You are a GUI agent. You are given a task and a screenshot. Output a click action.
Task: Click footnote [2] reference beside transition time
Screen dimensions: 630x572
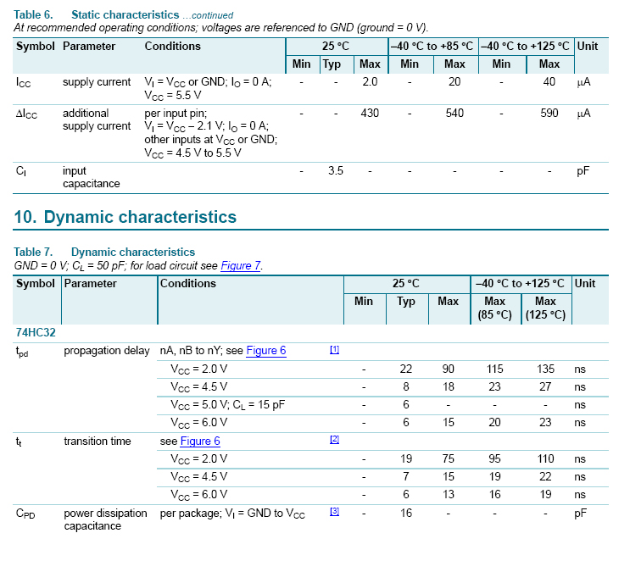click(334, 440)
